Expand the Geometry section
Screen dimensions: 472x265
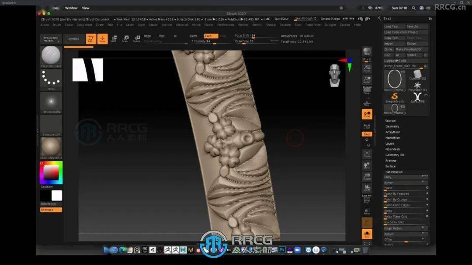tap(392, 126)
